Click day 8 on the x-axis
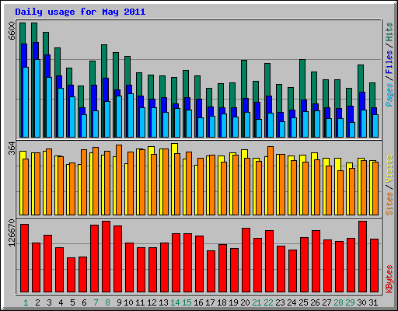Viewport: 398px width, 311px height. (x=107, y=302)
